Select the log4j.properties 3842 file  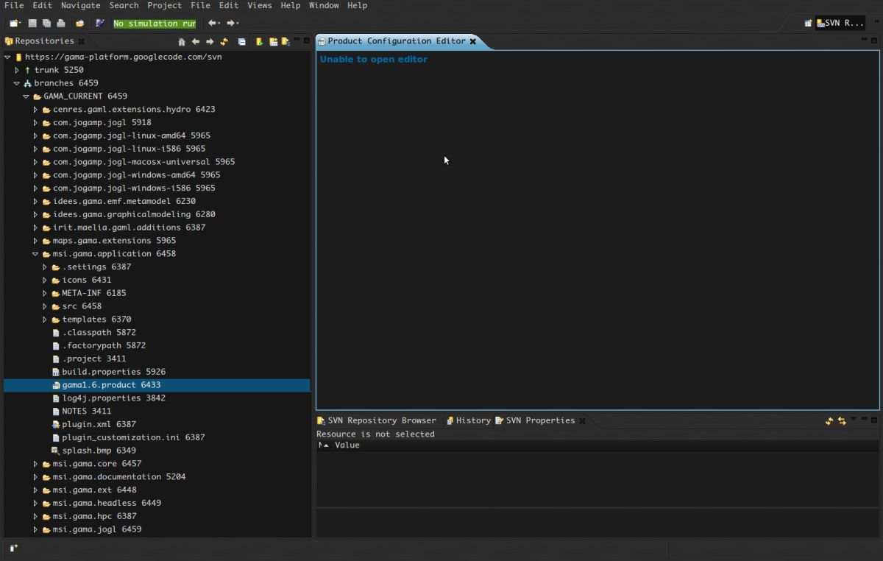point(108,398)
